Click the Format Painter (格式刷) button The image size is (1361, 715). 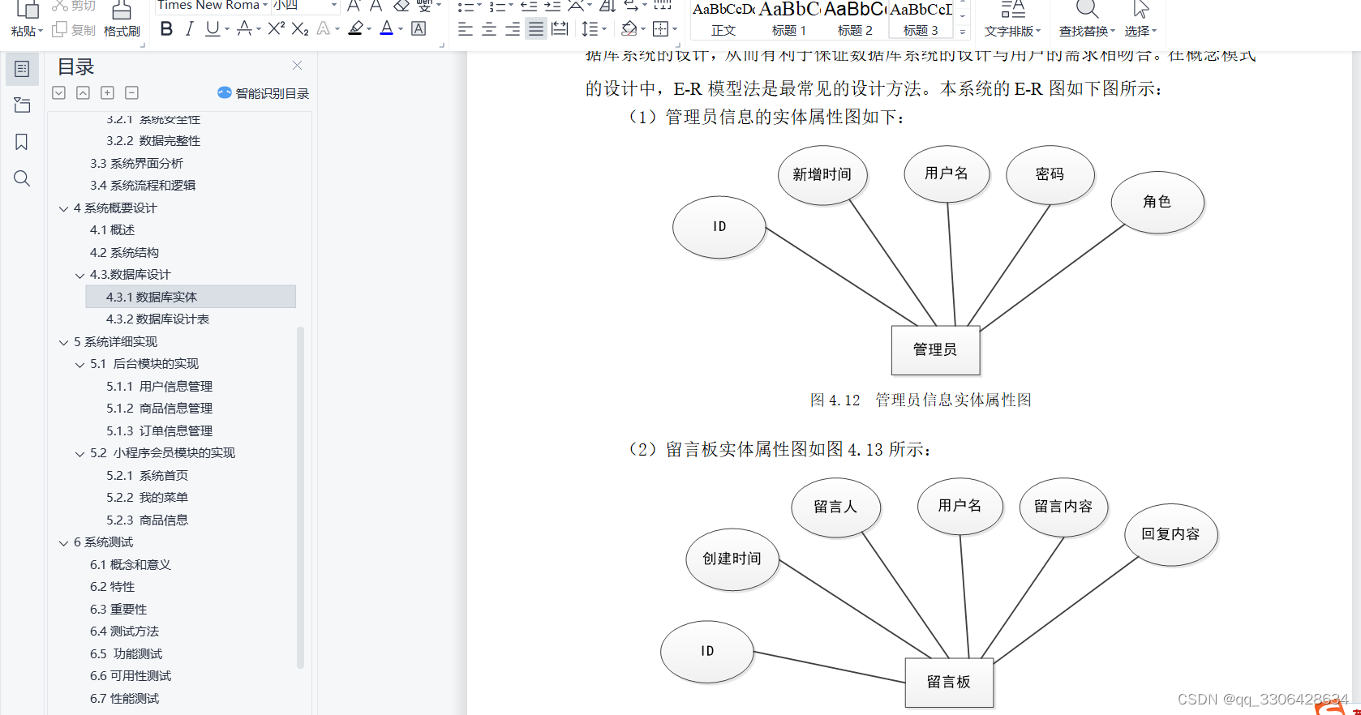click(x=122, y=19)
